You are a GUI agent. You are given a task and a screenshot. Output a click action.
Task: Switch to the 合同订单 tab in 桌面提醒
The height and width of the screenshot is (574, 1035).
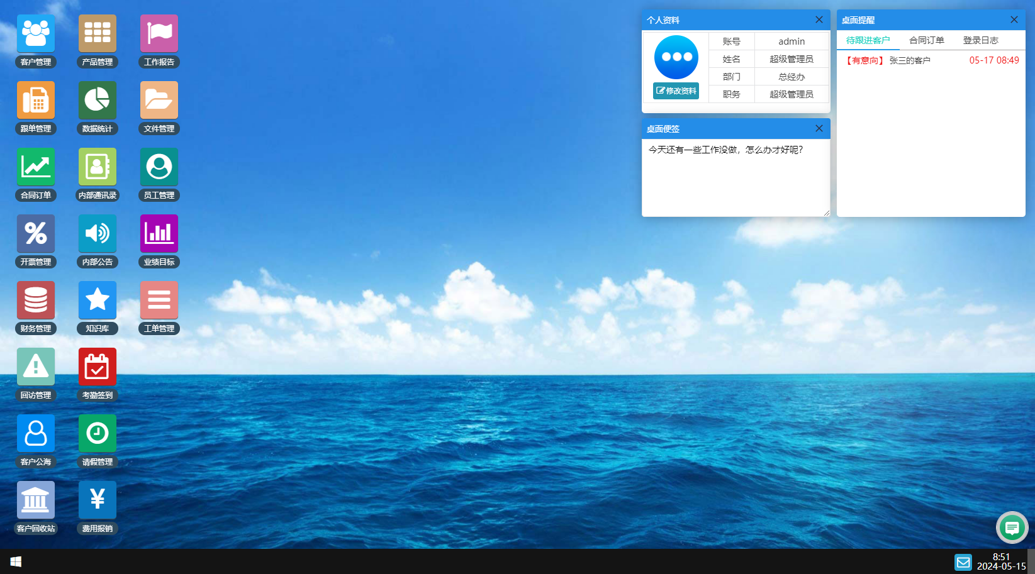point(927,40)
